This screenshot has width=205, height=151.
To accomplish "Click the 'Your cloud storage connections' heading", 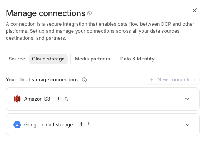I will coord(42,80).
